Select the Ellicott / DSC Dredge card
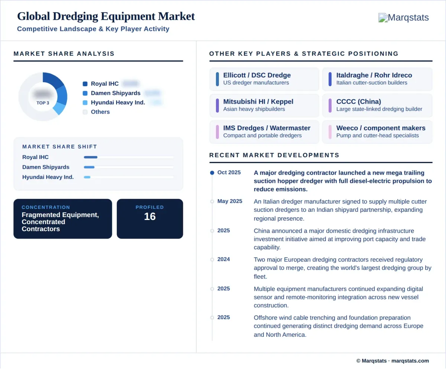 point(264,79)
